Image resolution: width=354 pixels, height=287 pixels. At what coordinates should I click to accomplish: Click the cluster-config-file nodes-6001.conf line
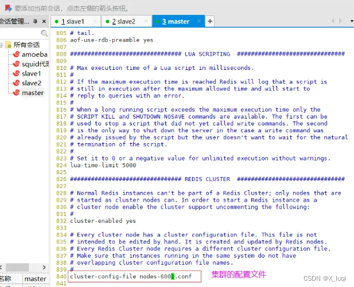(131, 277)
